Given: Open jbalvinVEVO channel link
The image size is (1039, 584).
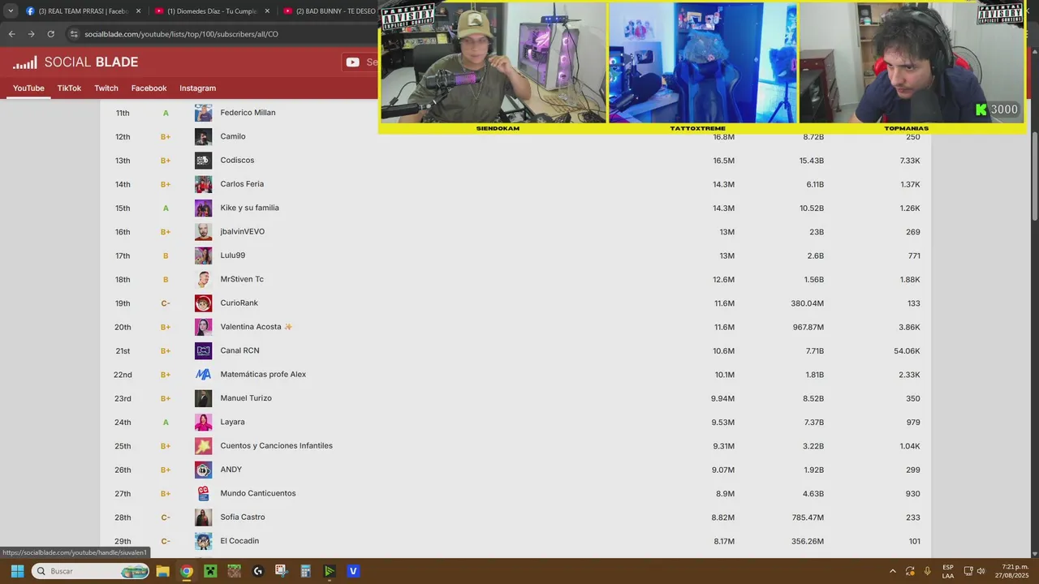Looking at the screenshot, I should 243,231.
